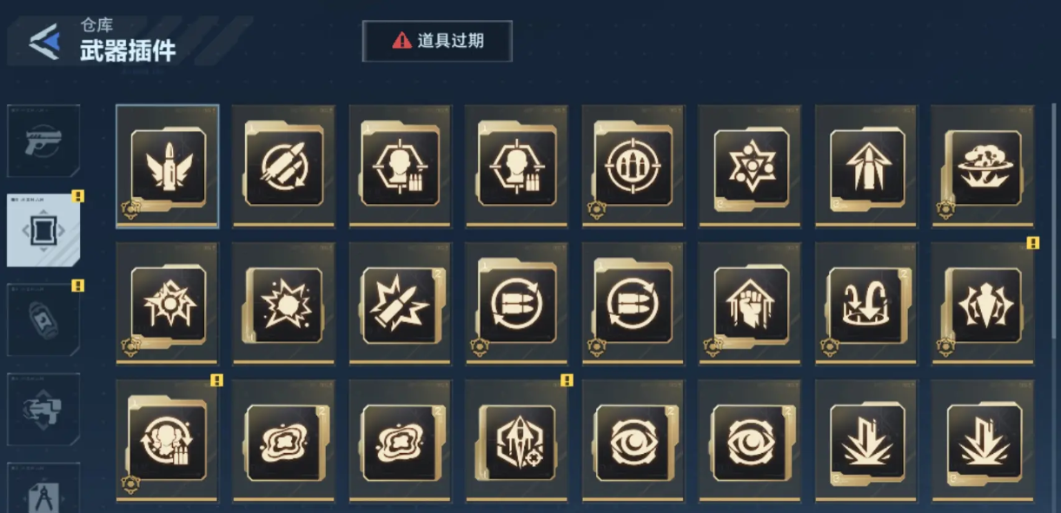Select the upward arrow plugin
The image size is (1061, 513).
pyautogui.click(x=866, y=167)
